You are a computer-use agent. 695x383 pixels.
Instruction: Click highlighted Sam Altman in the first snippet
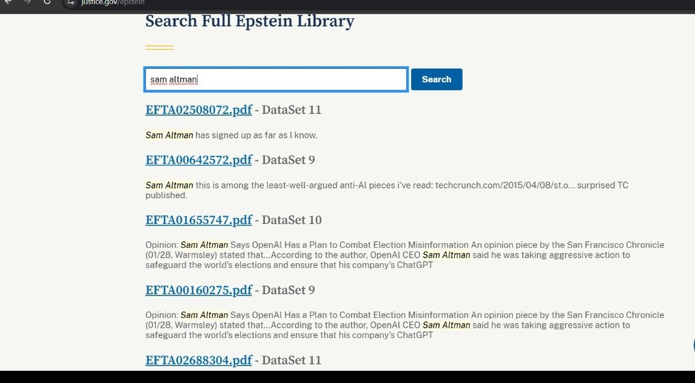169,135
